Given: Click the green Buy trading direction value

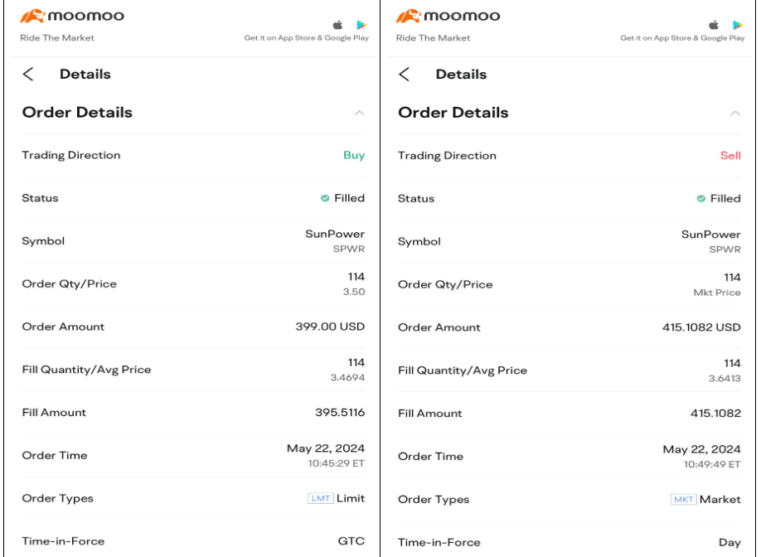Looking at the screenshot, I should (x=354, y=155).
